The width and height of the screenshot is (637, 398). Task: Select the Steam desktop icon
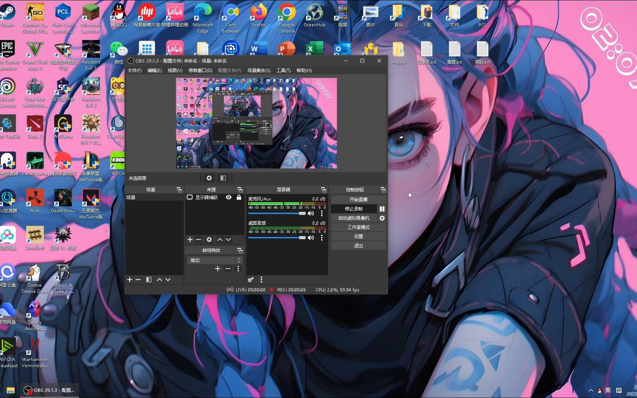click(7, 15)
